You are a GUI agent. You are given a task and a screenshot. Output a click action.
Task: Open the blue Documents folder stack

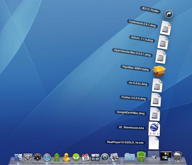[x=130, y=157]
